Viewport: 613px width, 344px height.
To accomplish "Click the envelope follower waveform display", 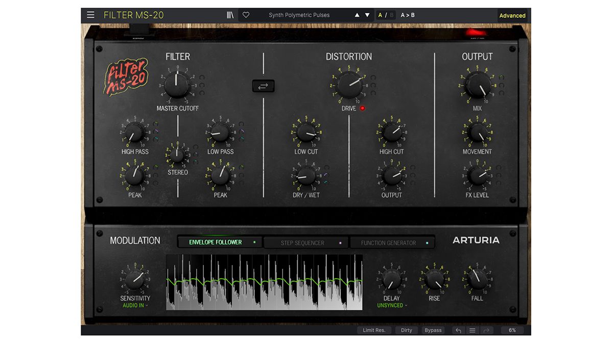I will 264,282.
